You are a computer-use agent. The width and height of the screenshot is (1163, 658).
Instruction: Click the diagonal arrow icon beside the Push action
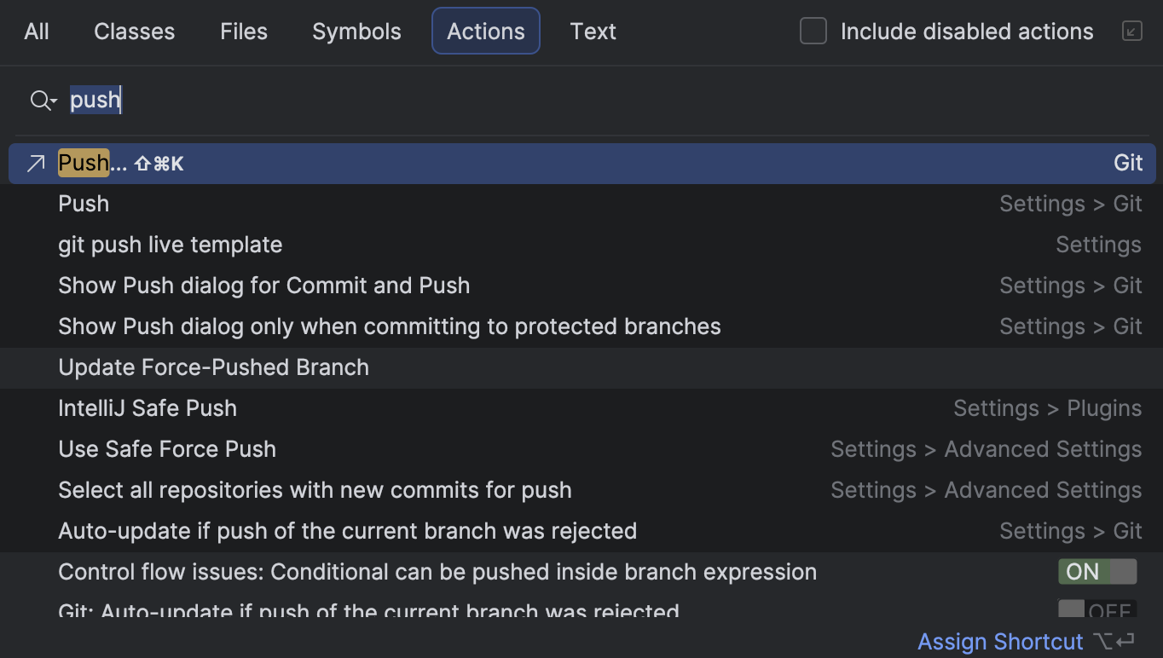pos(34,162)
